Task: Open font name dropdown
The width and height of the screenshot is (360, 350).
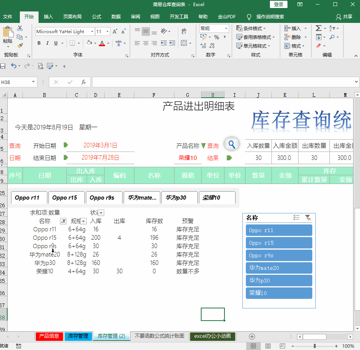Action: pyautogui.click(x=92, y=31)
